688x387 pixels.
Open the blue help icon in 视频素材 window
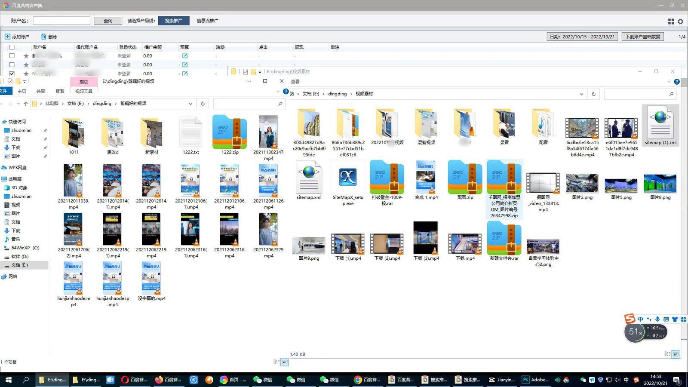coord(677,81)
